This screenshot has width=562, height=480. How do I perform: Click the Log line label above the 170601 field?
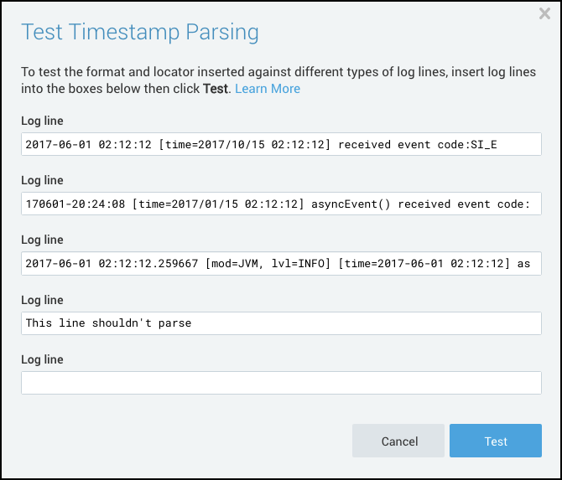(42, 180)
